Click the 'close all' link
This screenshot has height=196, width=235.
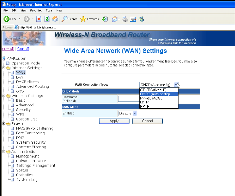click(x=23, y=49)
